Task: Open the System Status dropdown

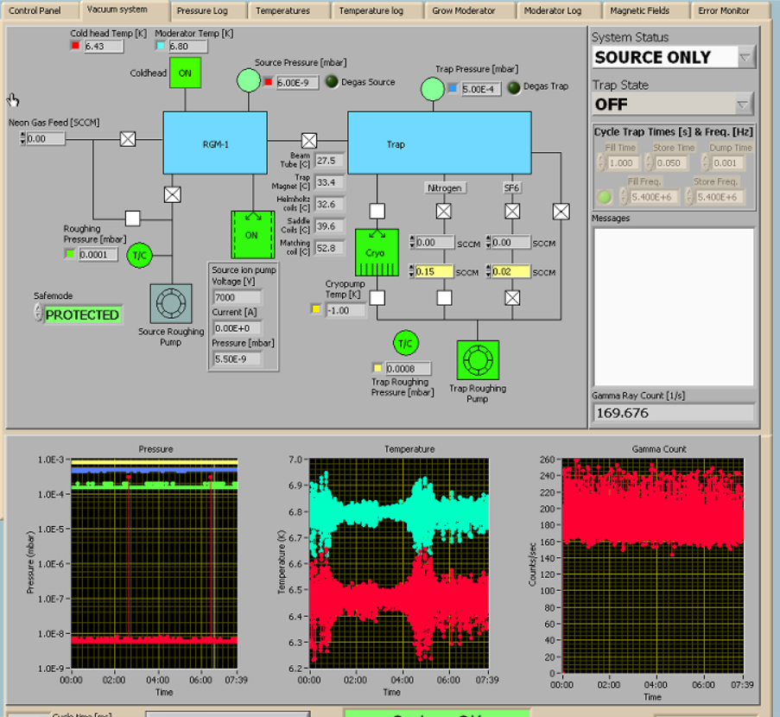Action: (744, 58)
